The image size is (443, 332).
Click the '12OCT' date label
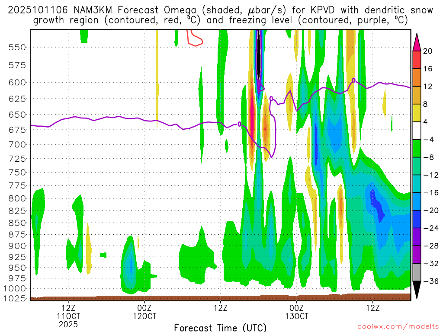(144, 316)
